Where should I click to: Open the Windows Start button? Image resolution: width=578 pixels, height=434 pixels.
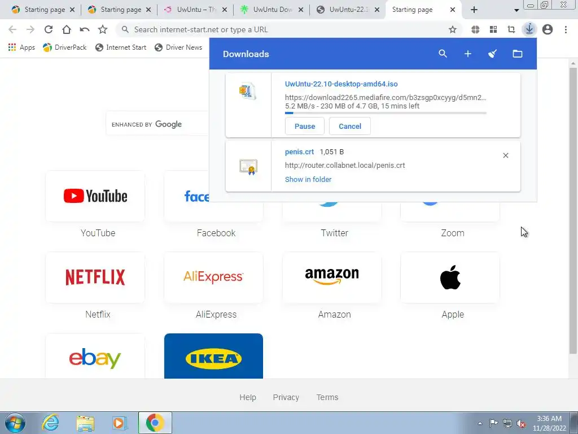tap(15, 423)
